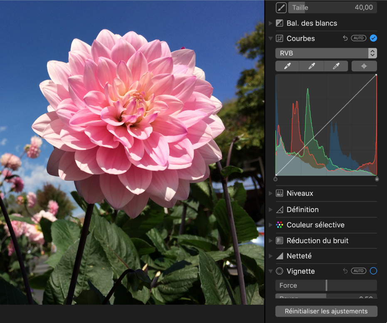Disable the Courbes adjustment blue checkmark
The image size is (387, 323).
pyautogui.click(x=373, y=38)
